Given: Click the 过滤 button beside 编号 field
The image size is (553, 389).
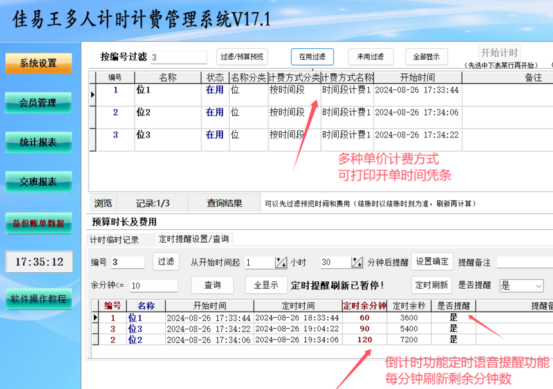Looking at the screenshot, I should coord(166,261).
